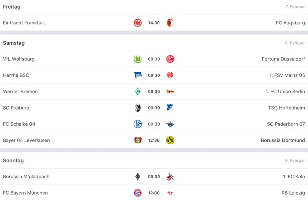The image size is (308, 200).
Task: Click the Hertha BSC flag crest
Action: point(138,75)
